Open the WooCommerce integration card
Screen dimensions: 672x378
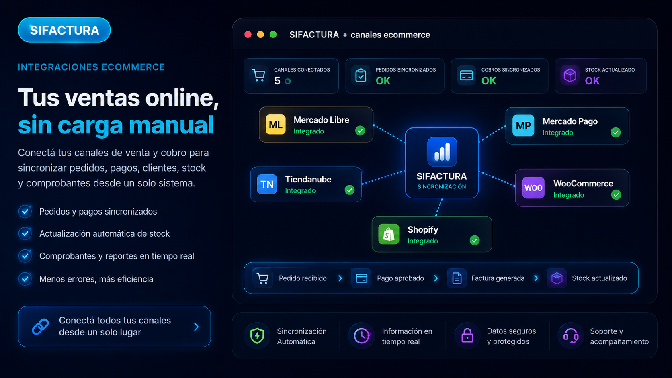572,188
